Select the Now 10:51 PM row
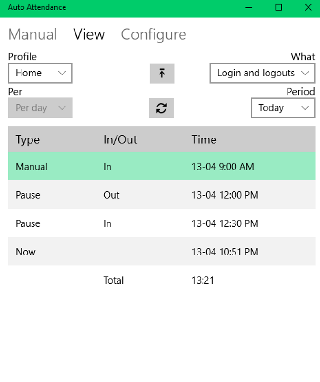Viewport: 320px width, 382px height. pyautogui.click(x=161, y=252)
